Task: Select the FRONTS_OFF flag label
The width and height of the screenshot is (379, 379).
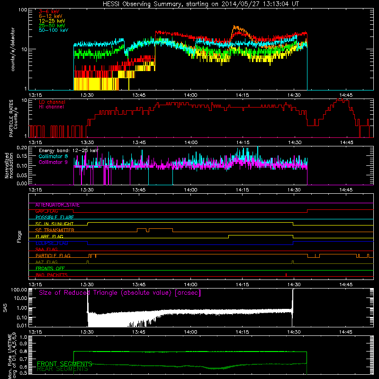Action: 50,269
